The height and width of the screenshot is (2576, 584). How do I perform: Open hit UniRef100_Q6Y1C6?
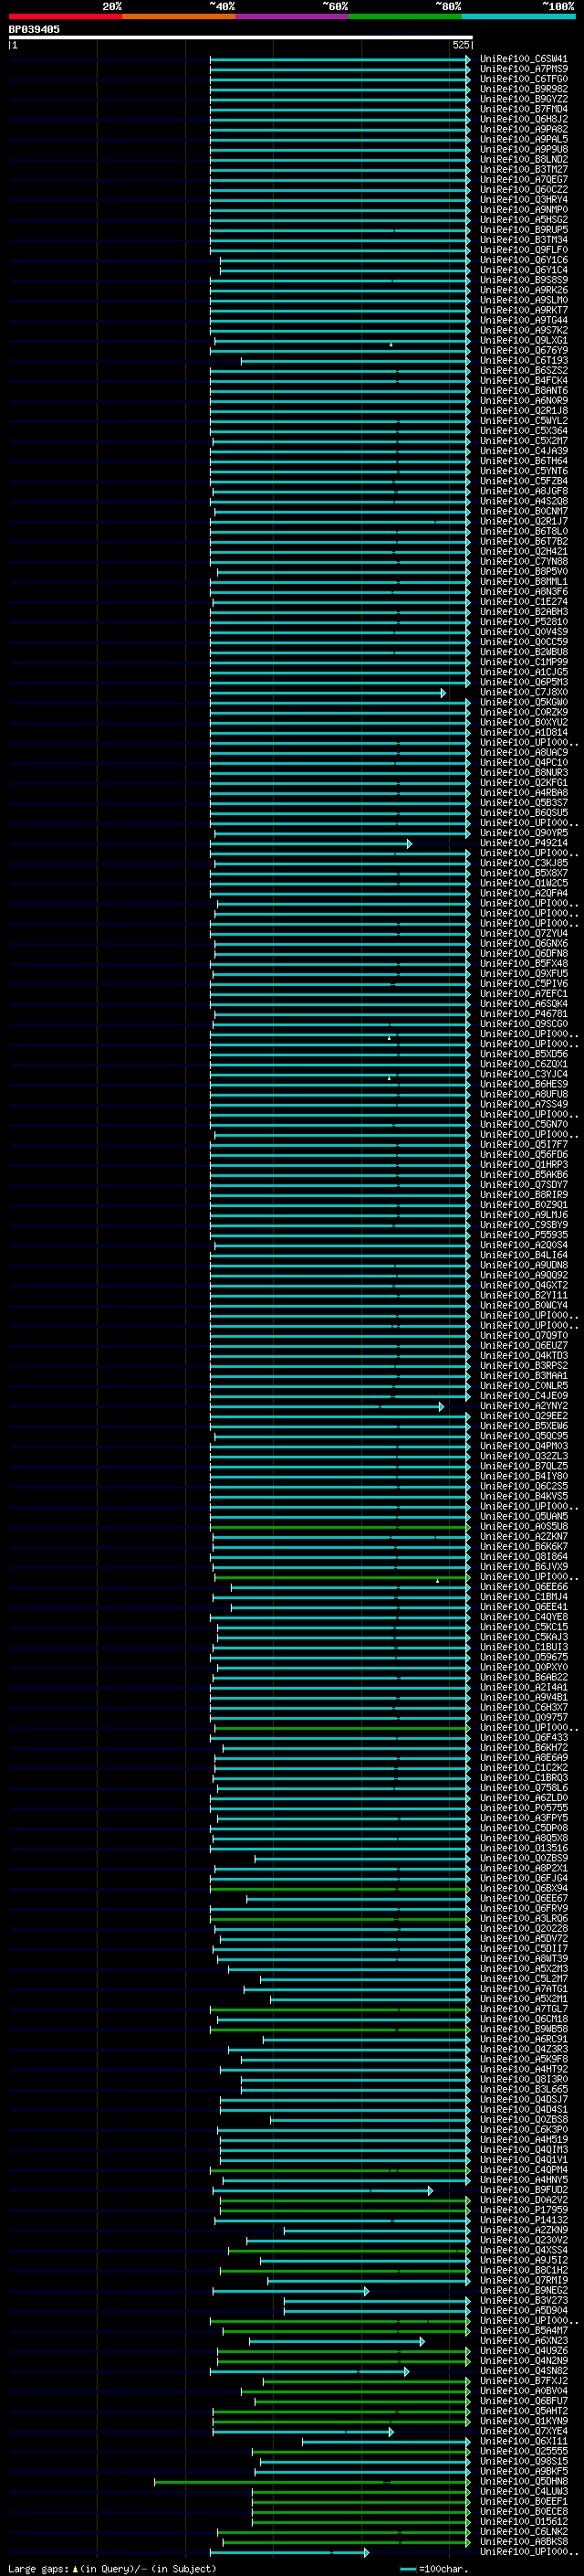pyautogui.click(x=524, y=260)
